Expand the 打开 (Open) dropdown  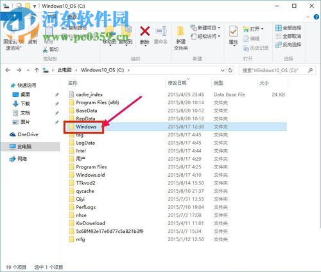[263, 29]
